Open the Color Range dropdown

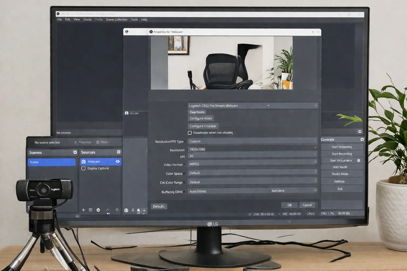coord(252,182)
